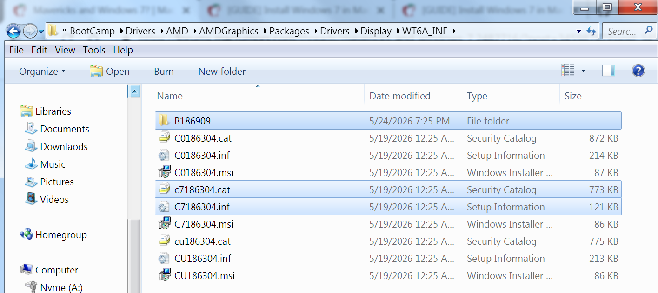Open Homegroup in the navigation pane
The width and height of the screenshot is (658, 293).
53,234
